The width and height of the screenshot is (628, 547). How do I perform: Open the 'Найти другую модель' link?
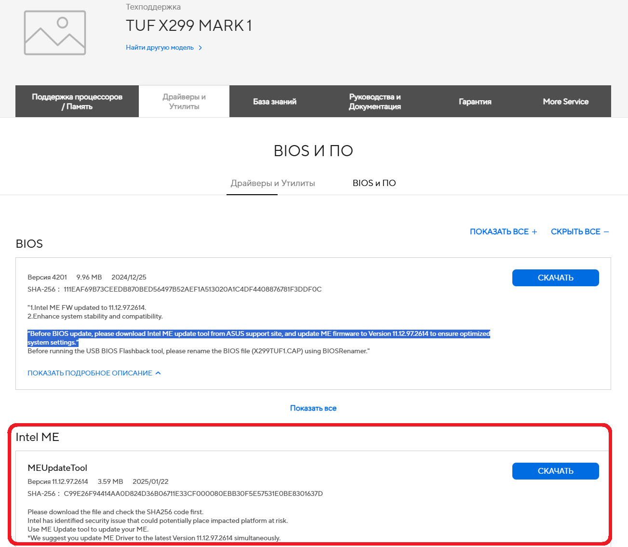[164, 48]
